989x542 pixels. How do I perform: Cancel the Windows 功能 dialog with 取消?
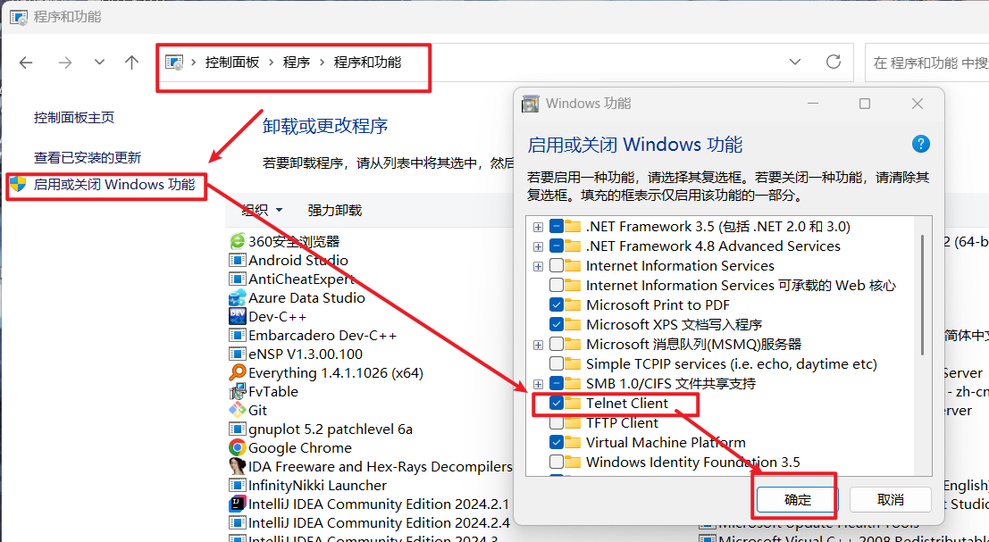[891, 500]
